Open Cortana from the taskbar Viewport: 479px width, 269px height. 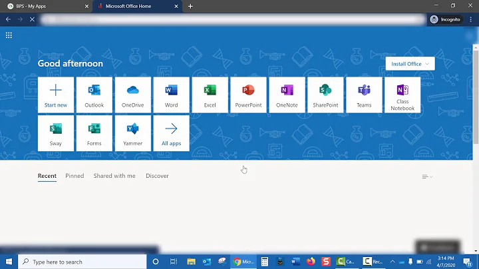click(156, 262)
